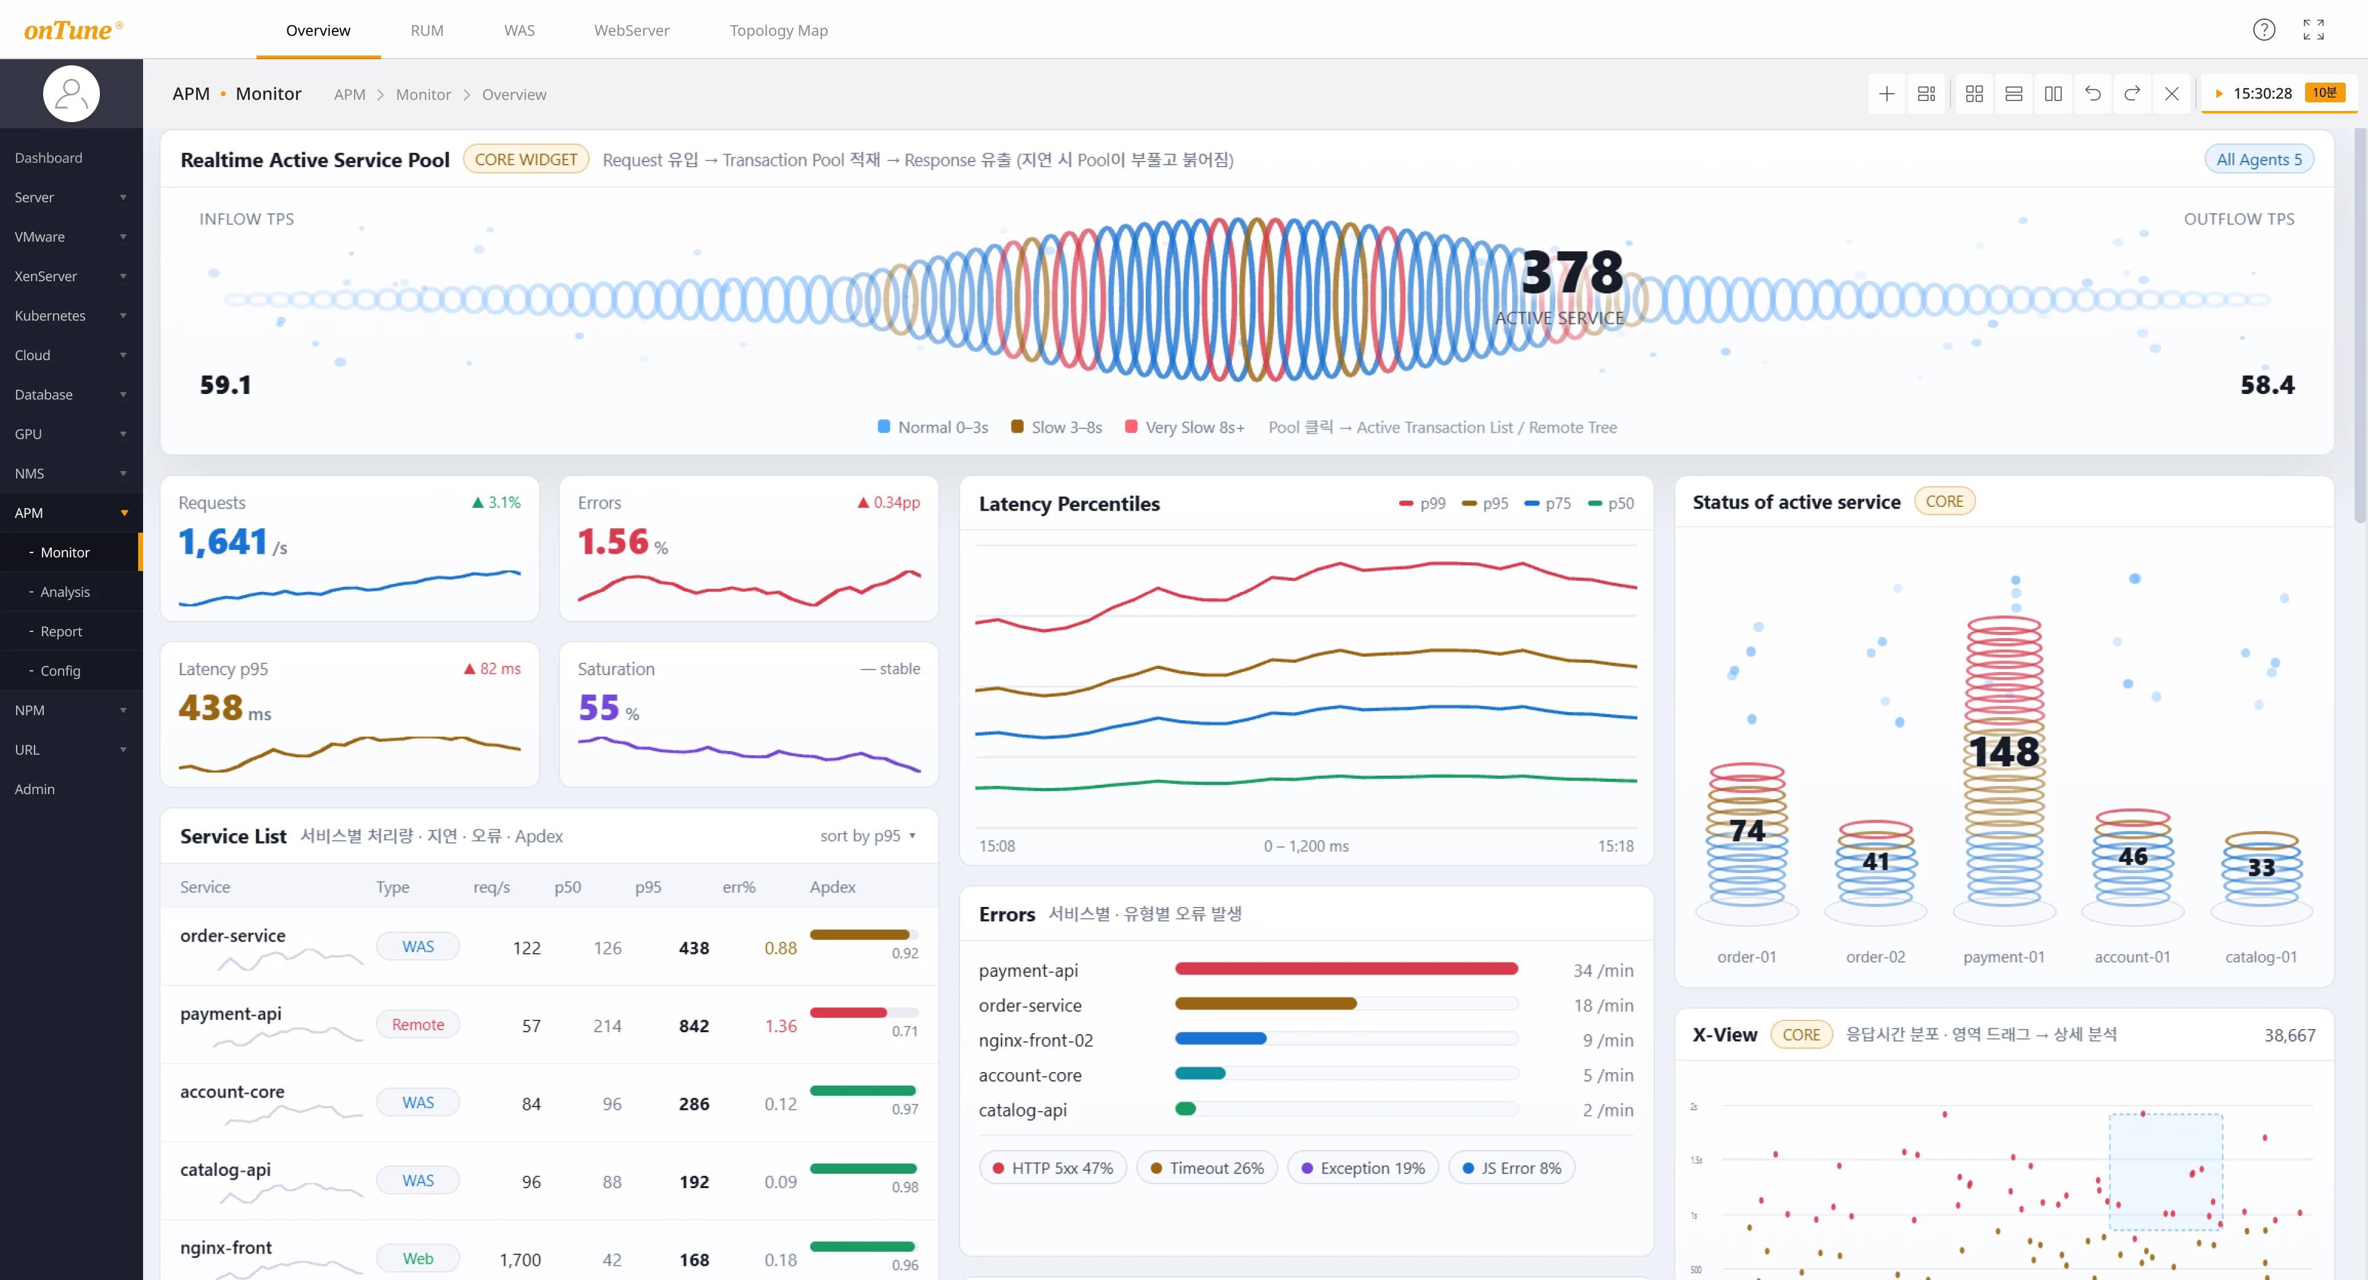Open the help question-mark icon
The height and width of the screenshot is (1280, 2368).
(2263, 30)
